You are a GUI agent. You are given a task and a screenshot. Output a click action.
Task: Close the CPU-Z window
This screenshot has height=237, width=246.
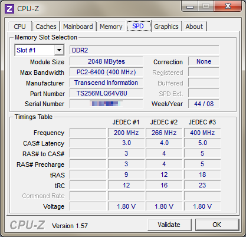click(228, 6)
